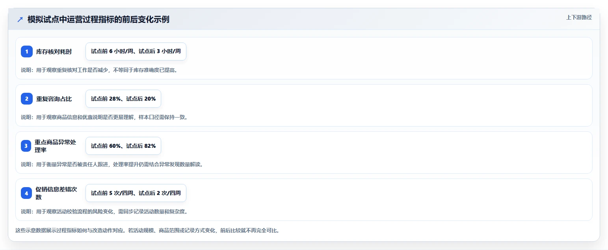
Task: Click the description about 异常是否被责任人跟进
Action: [x=112, y=164]
